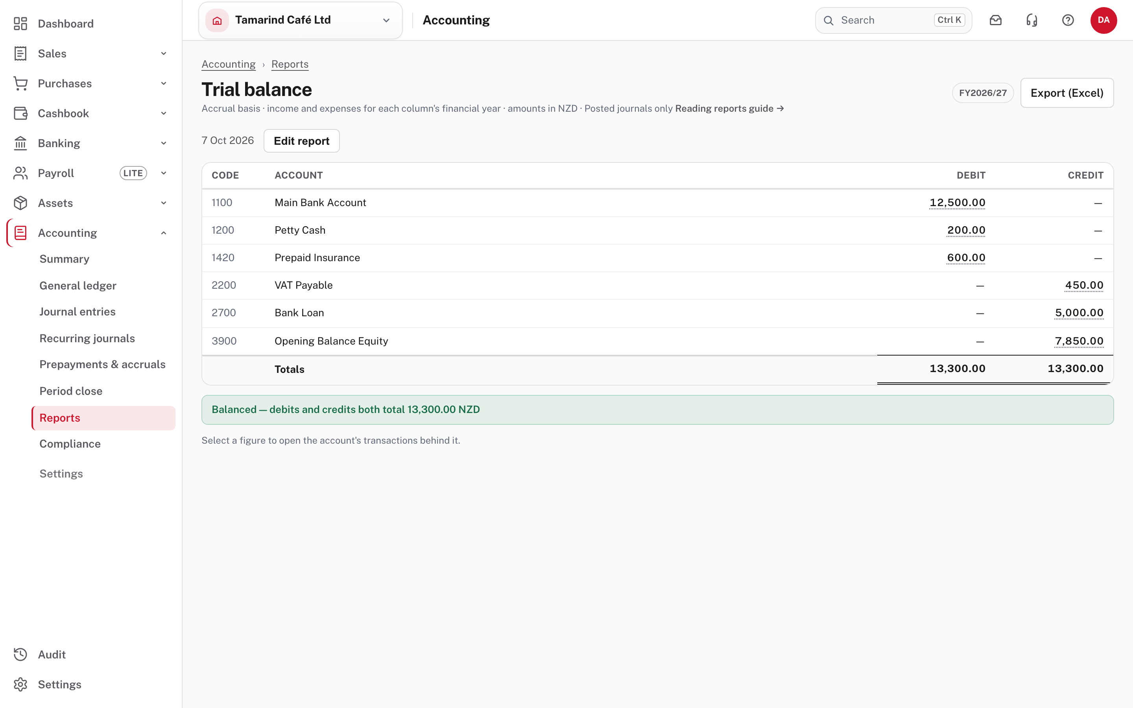Viewport: 1133px width, 708px height.
Task: Click the Accounting breadcrumb link
Action: 229,64
